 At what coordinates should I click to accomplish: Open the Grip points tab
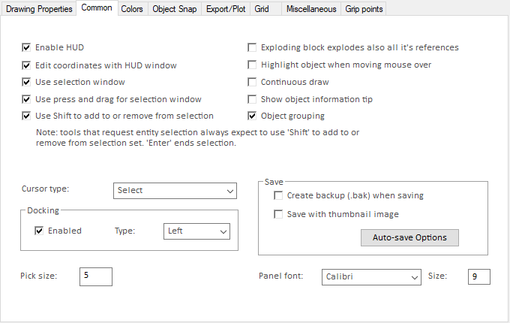point(364,8)
